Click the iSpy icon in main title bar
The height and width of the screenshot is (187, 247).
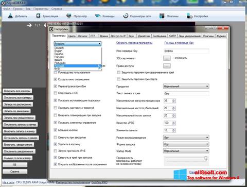tap(4, 3)
